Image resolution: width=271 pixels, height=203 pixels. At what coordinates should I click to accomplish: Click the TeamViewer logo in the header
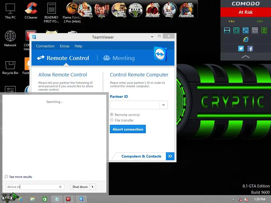(x=160, y=54)
